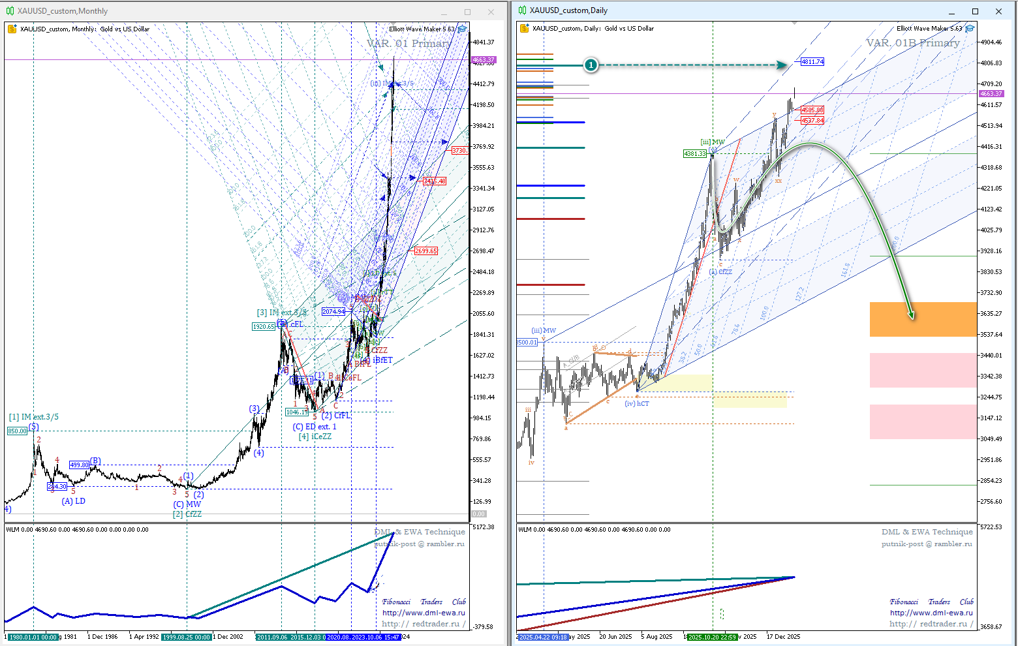Maximize the XAUUSD_custom,Monthly window

pos(467,12)
